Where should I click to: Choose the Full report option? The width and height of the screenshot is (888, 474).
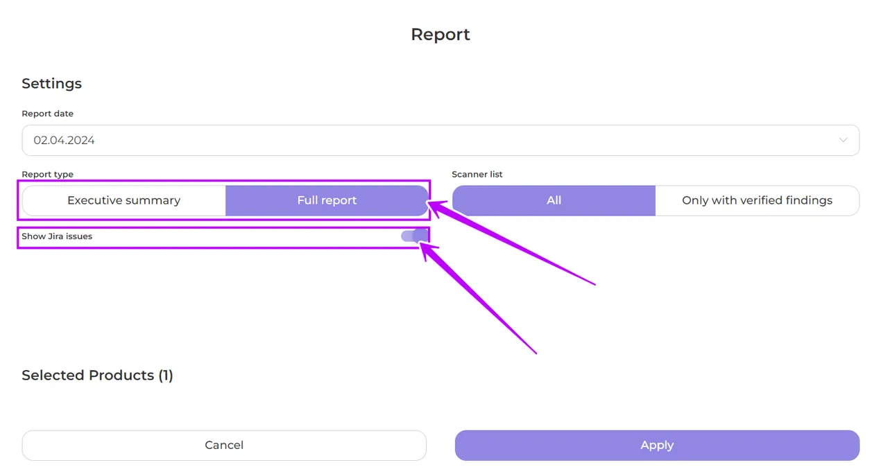[x=327, y=200]
